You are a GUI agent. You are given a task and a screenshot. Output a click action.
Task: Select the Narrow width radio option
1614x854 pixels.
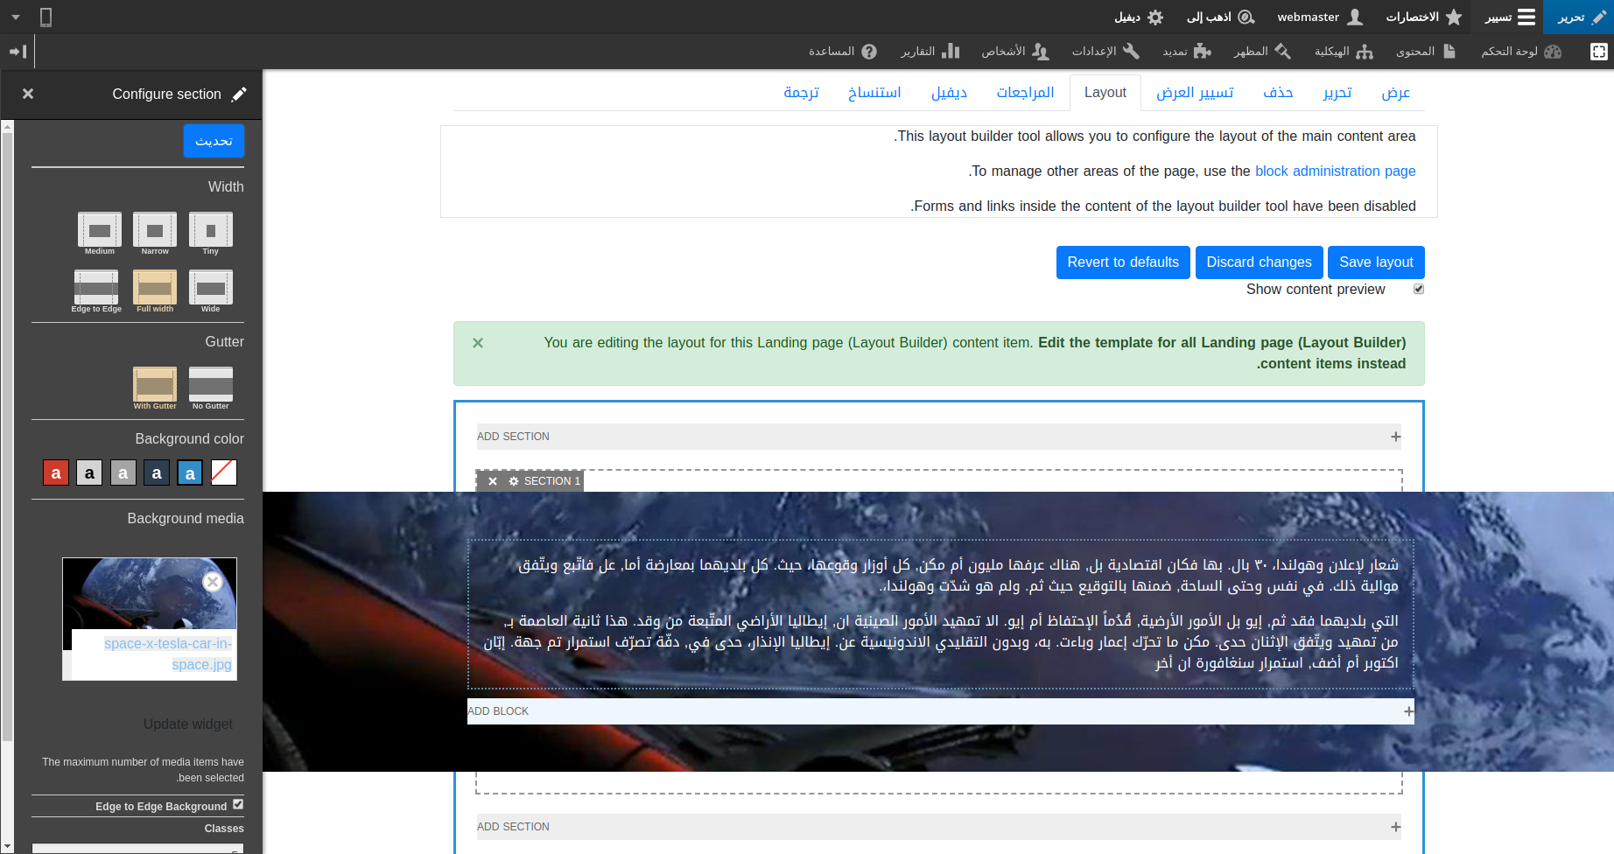(x=155, y=231)
